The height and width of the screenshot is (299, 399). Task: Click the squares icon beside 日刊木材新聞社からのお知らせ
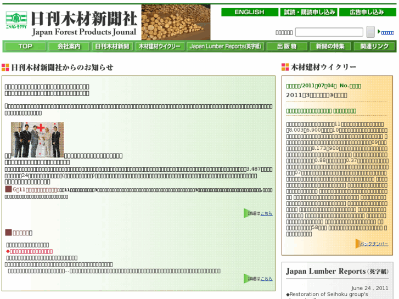[x=5, y=67]
